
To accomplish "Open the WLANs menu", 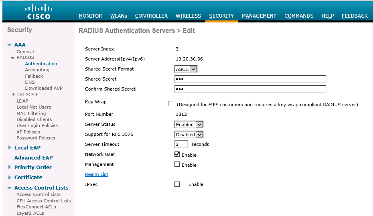I will [118, 16].
